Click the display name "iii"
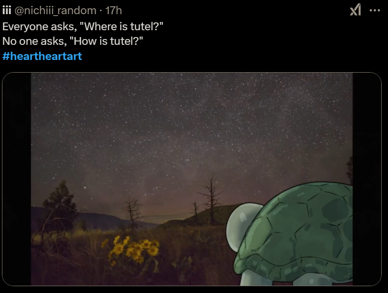388x293 pixels. 7,10
